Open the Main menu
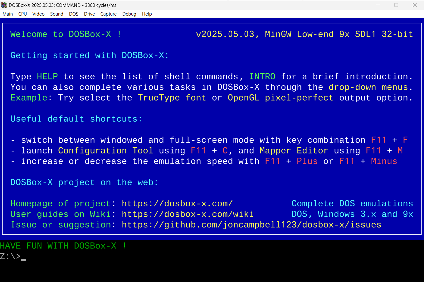424x282 pixels. 7,14
